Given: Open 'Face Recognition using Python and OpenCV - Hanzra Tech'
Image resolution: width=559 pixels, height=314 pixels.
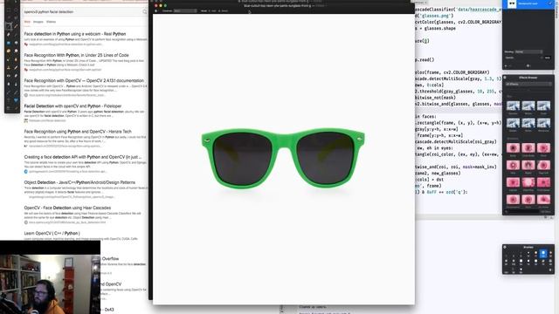Looking at the screenshot, I should click(78, 132).
